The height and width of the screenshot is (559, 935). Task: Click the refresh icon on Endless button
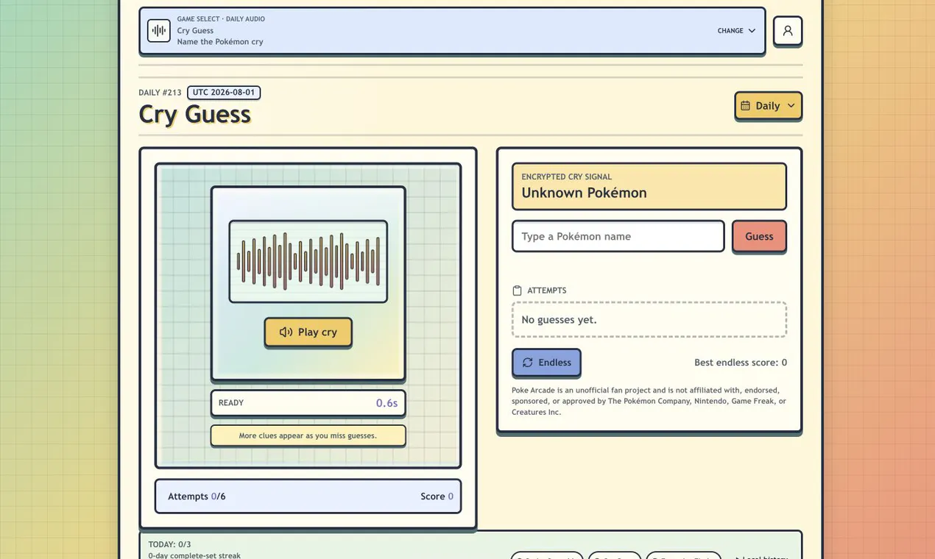[x=528, y=363]
